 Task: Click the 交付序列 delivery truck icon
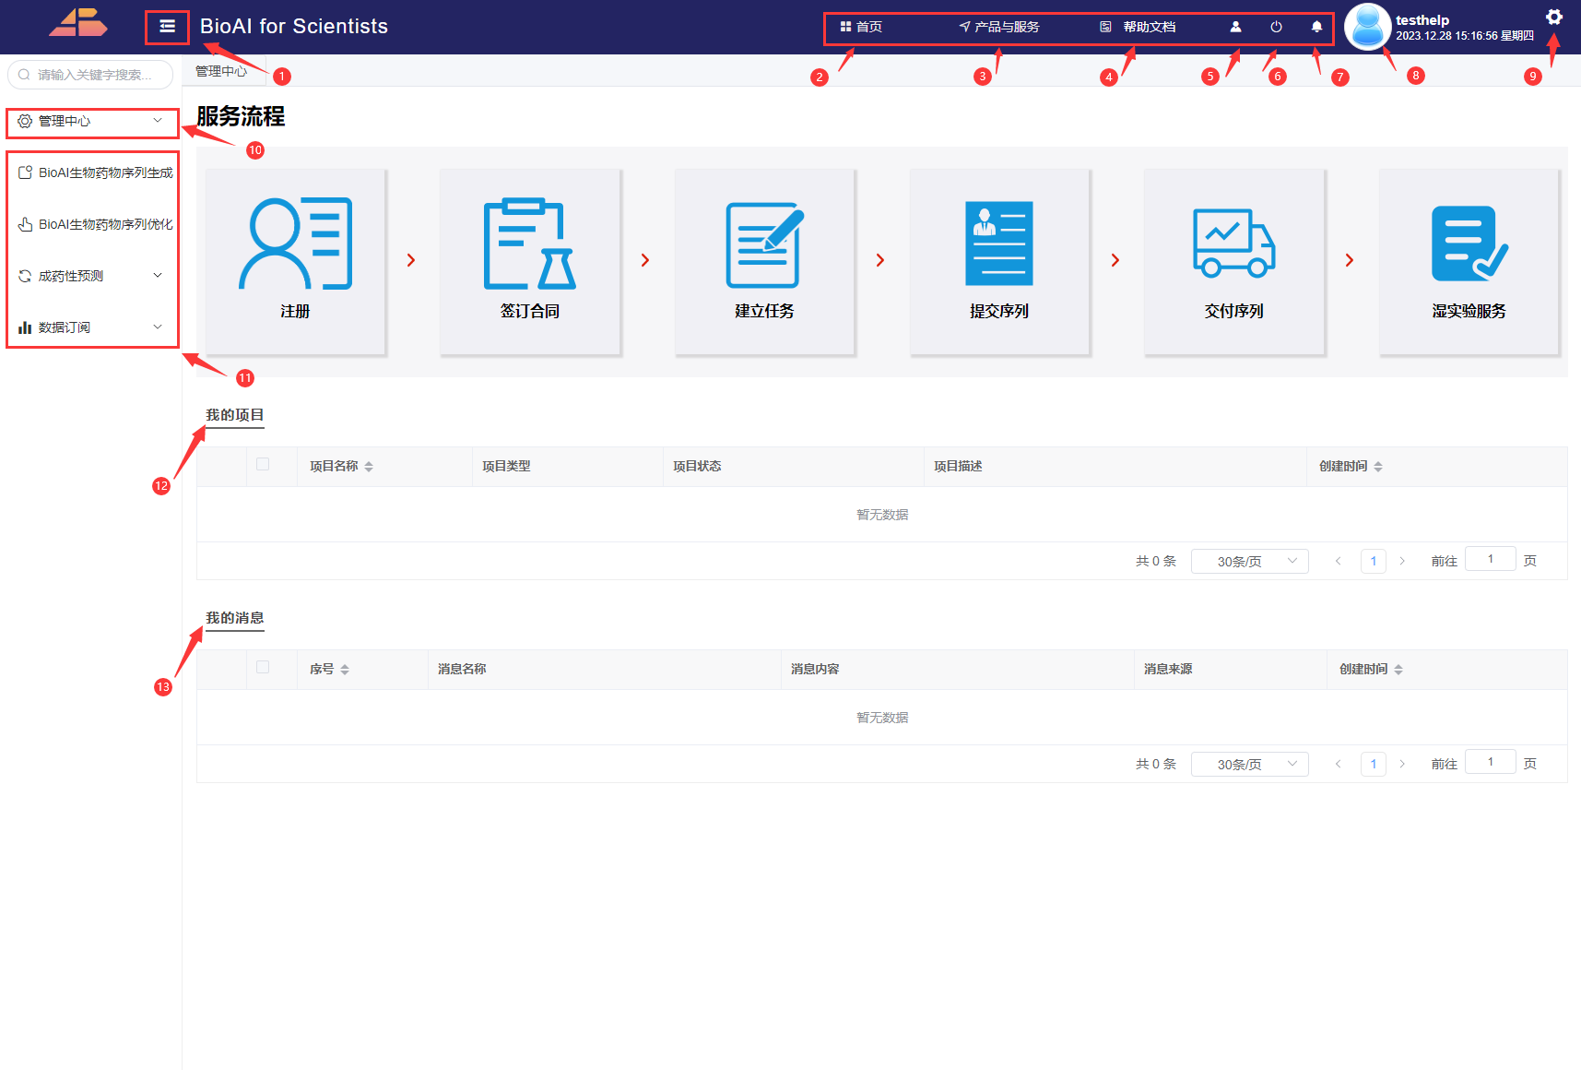point(1233,243)
